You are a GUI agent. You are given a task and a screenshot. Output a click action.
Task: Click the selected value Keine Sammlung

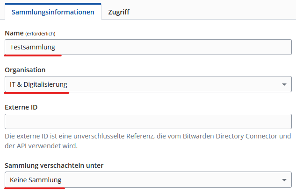(x=36, y=180)
